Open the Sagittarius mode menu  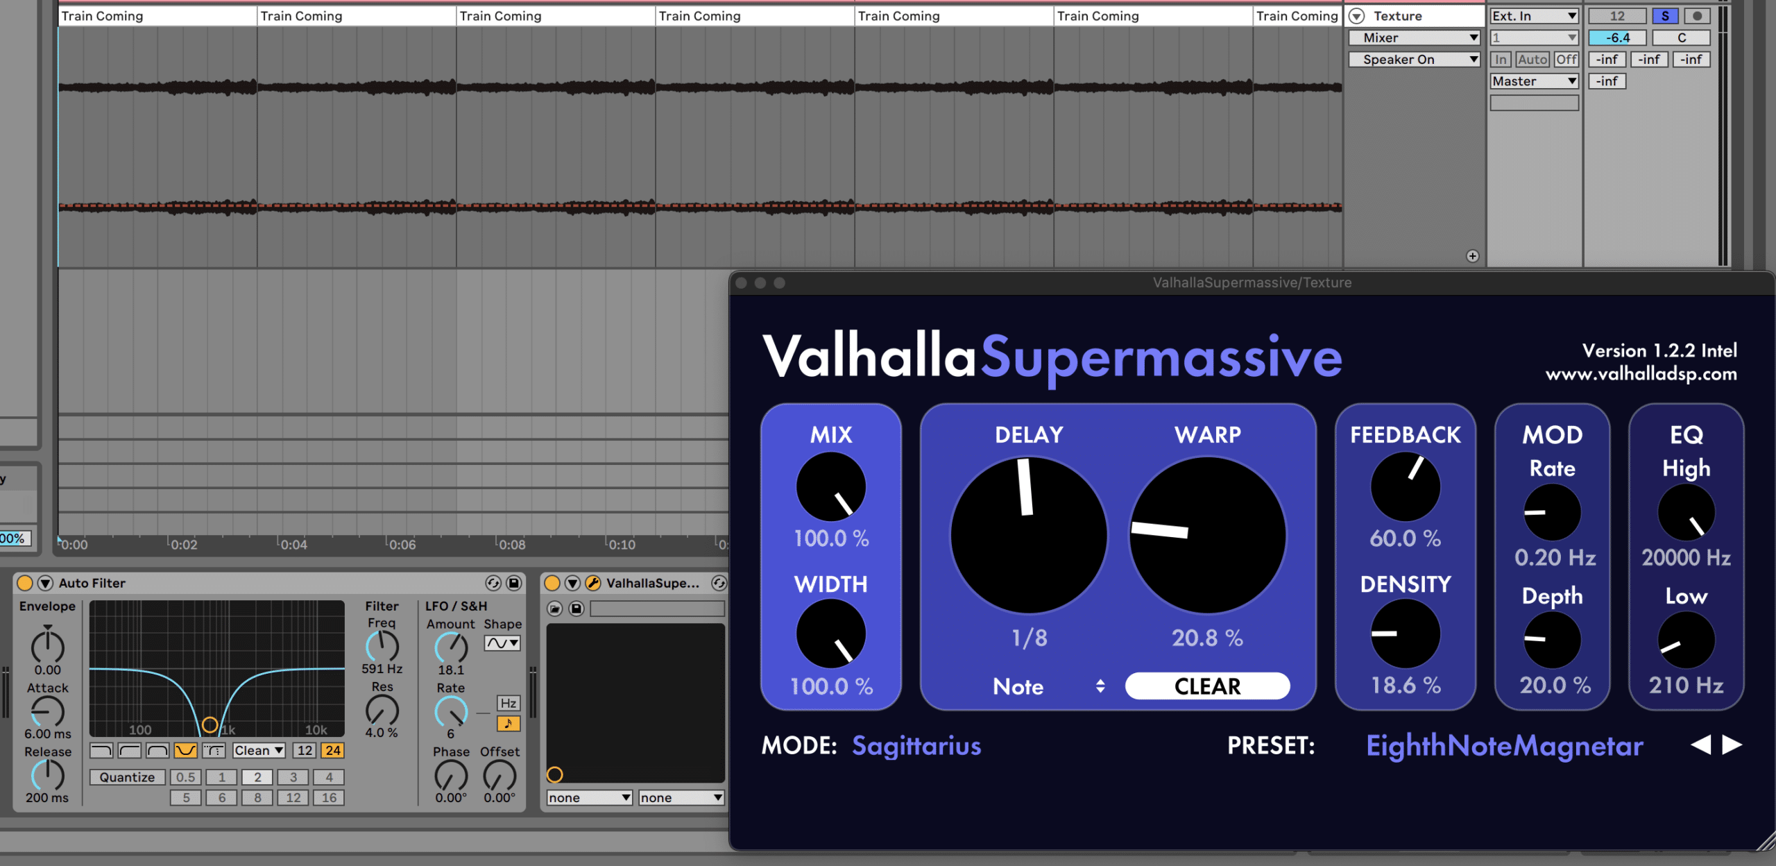click(x=916, y=746)
